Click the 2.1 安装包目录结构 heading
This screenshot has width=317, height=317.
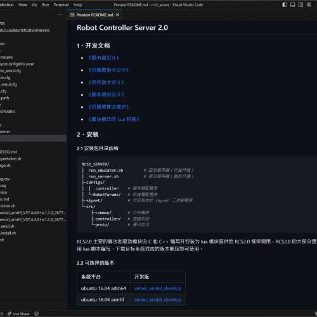[x=98, y=148]
